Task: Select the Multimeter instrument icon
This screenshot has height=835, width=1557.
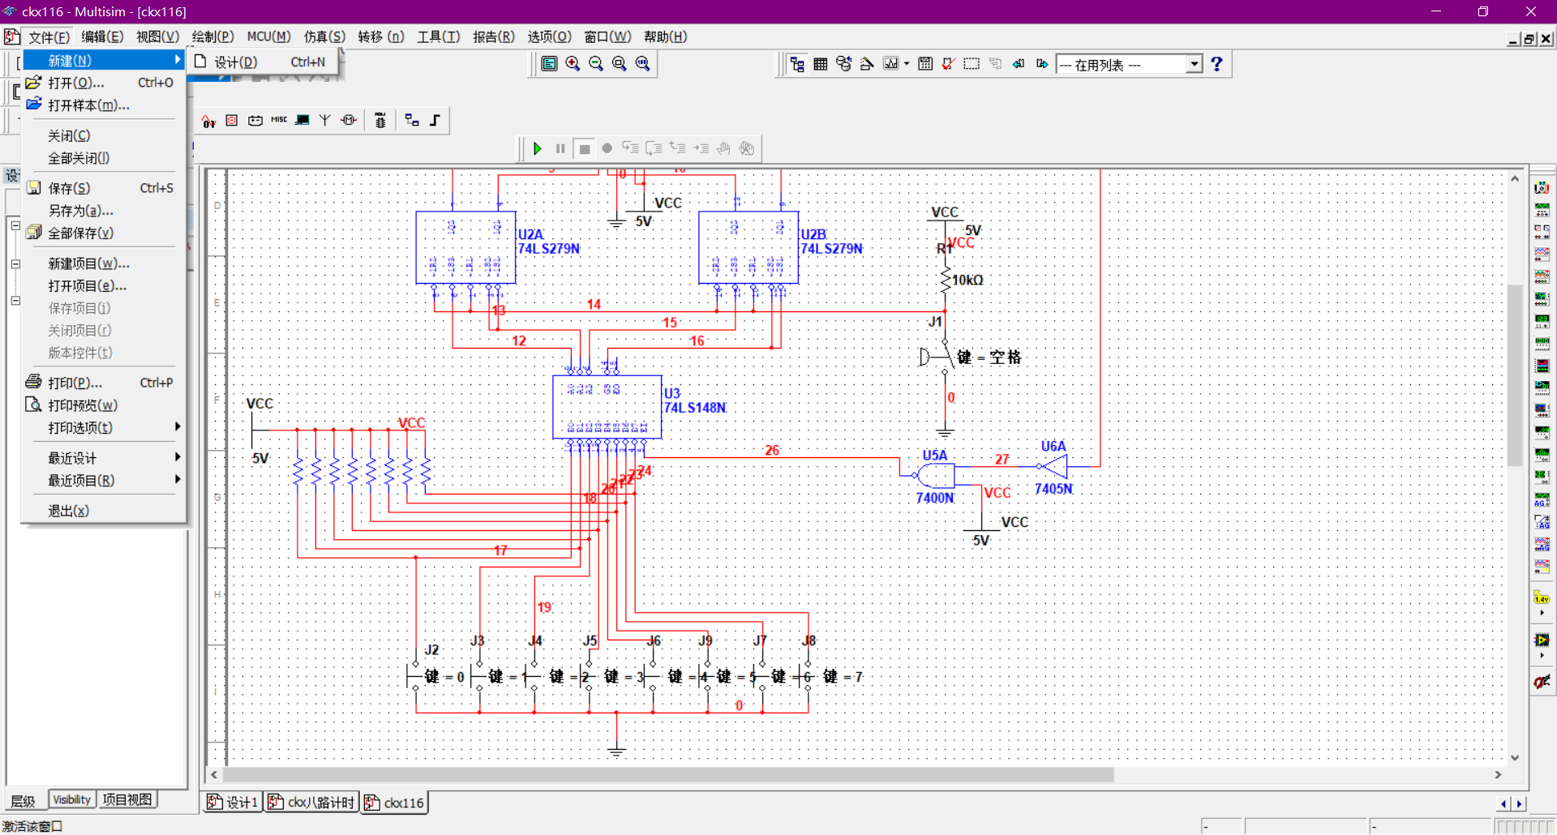Action: pos(1542,188)
